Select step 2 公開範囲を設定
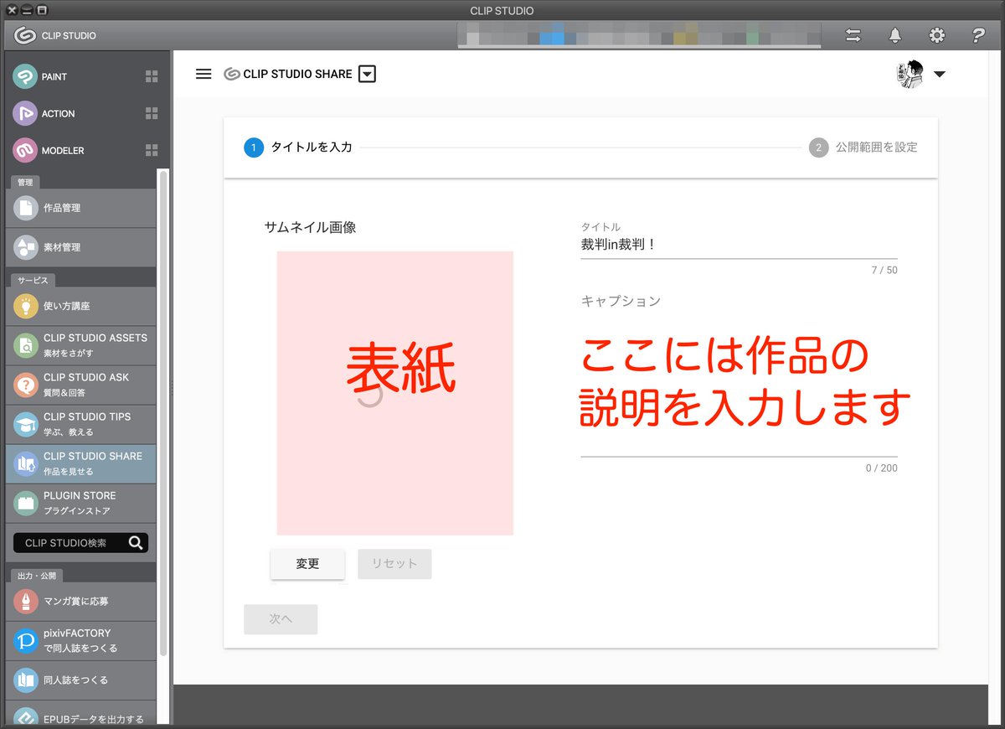Screen dimensions: 1005x729 click(863, 147)
